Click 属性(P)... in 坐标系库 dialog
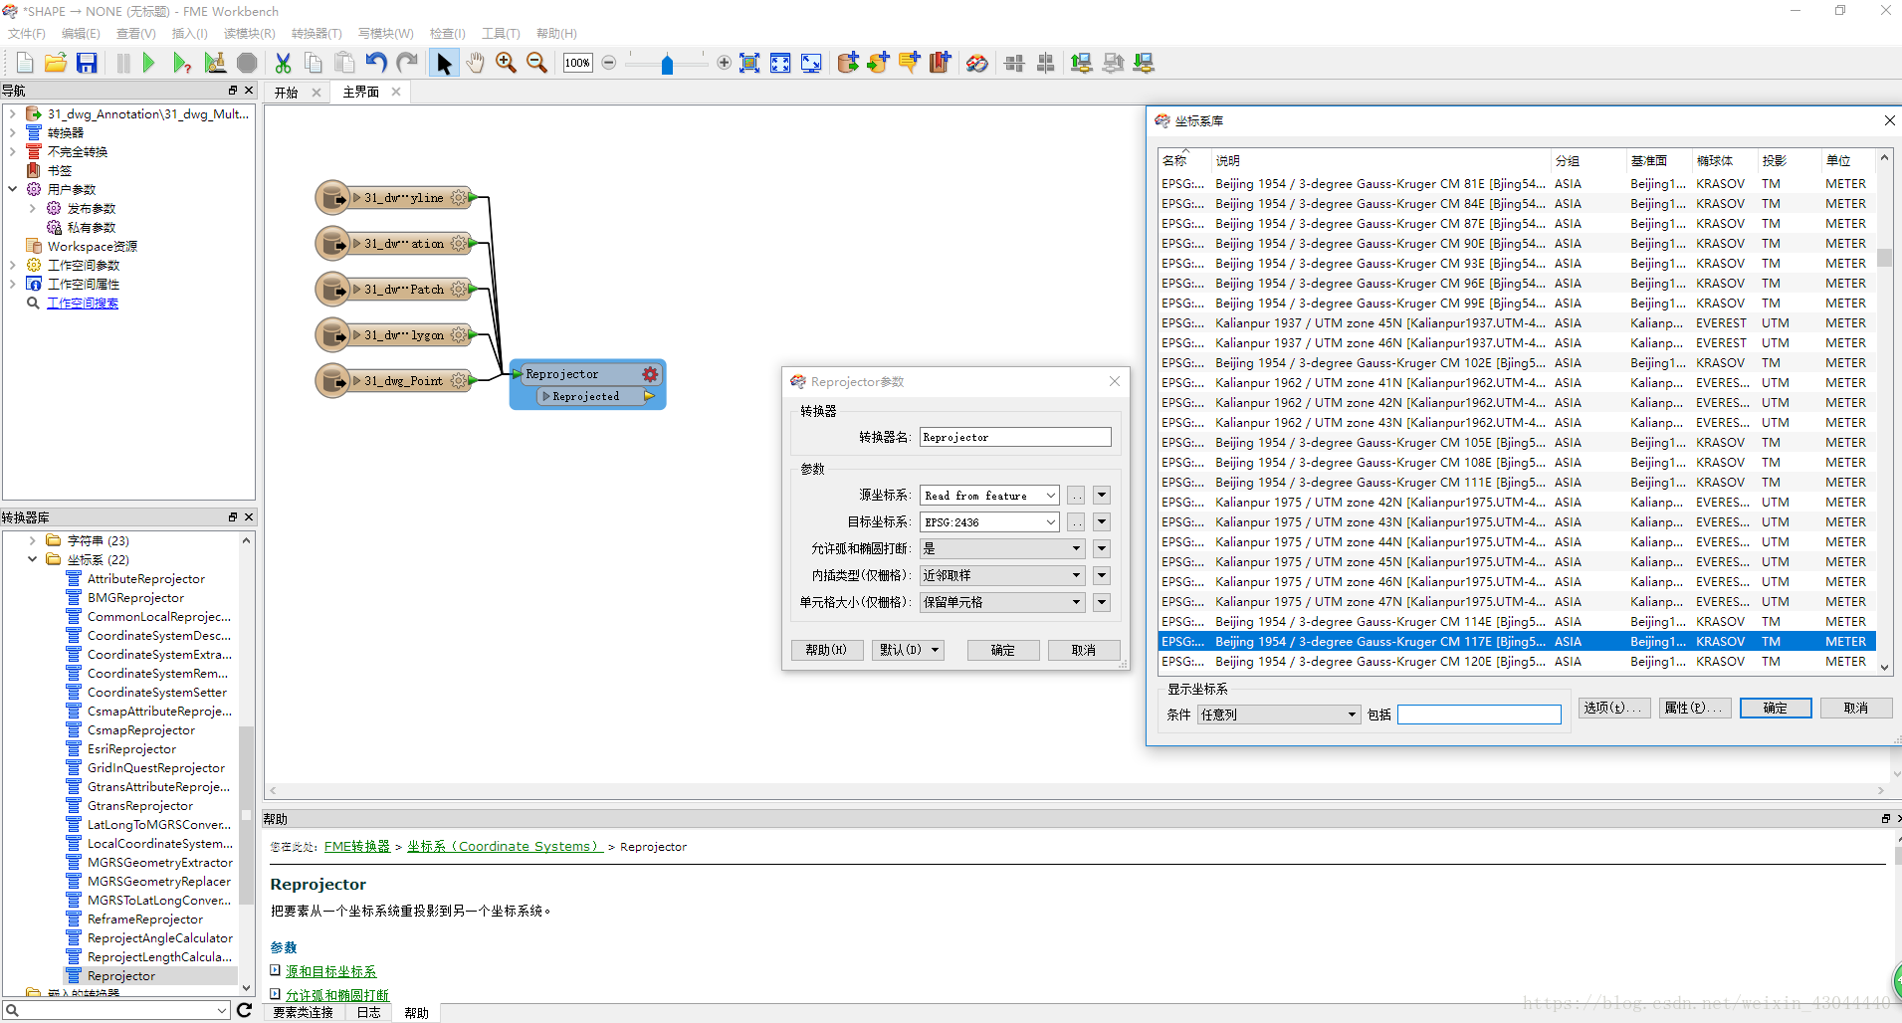 click(1693, 708)
